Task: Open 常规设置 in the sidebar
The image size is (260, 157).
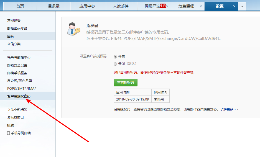Action: [x=14, y=20]
